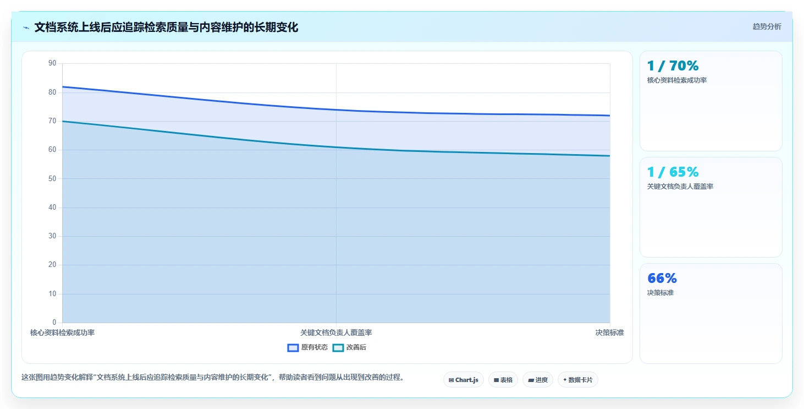The height and width of the screenshot is (409, 804).
Task: Click the 原有状态 line start point at 82
Action: (63, 87)
